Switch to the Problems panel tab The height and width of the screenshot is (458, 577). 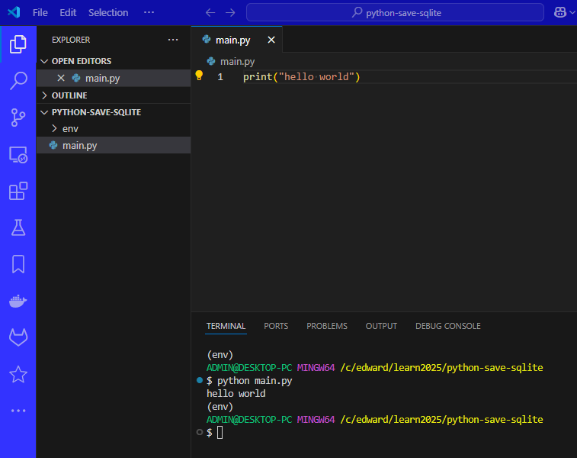(x=326, y=326)
